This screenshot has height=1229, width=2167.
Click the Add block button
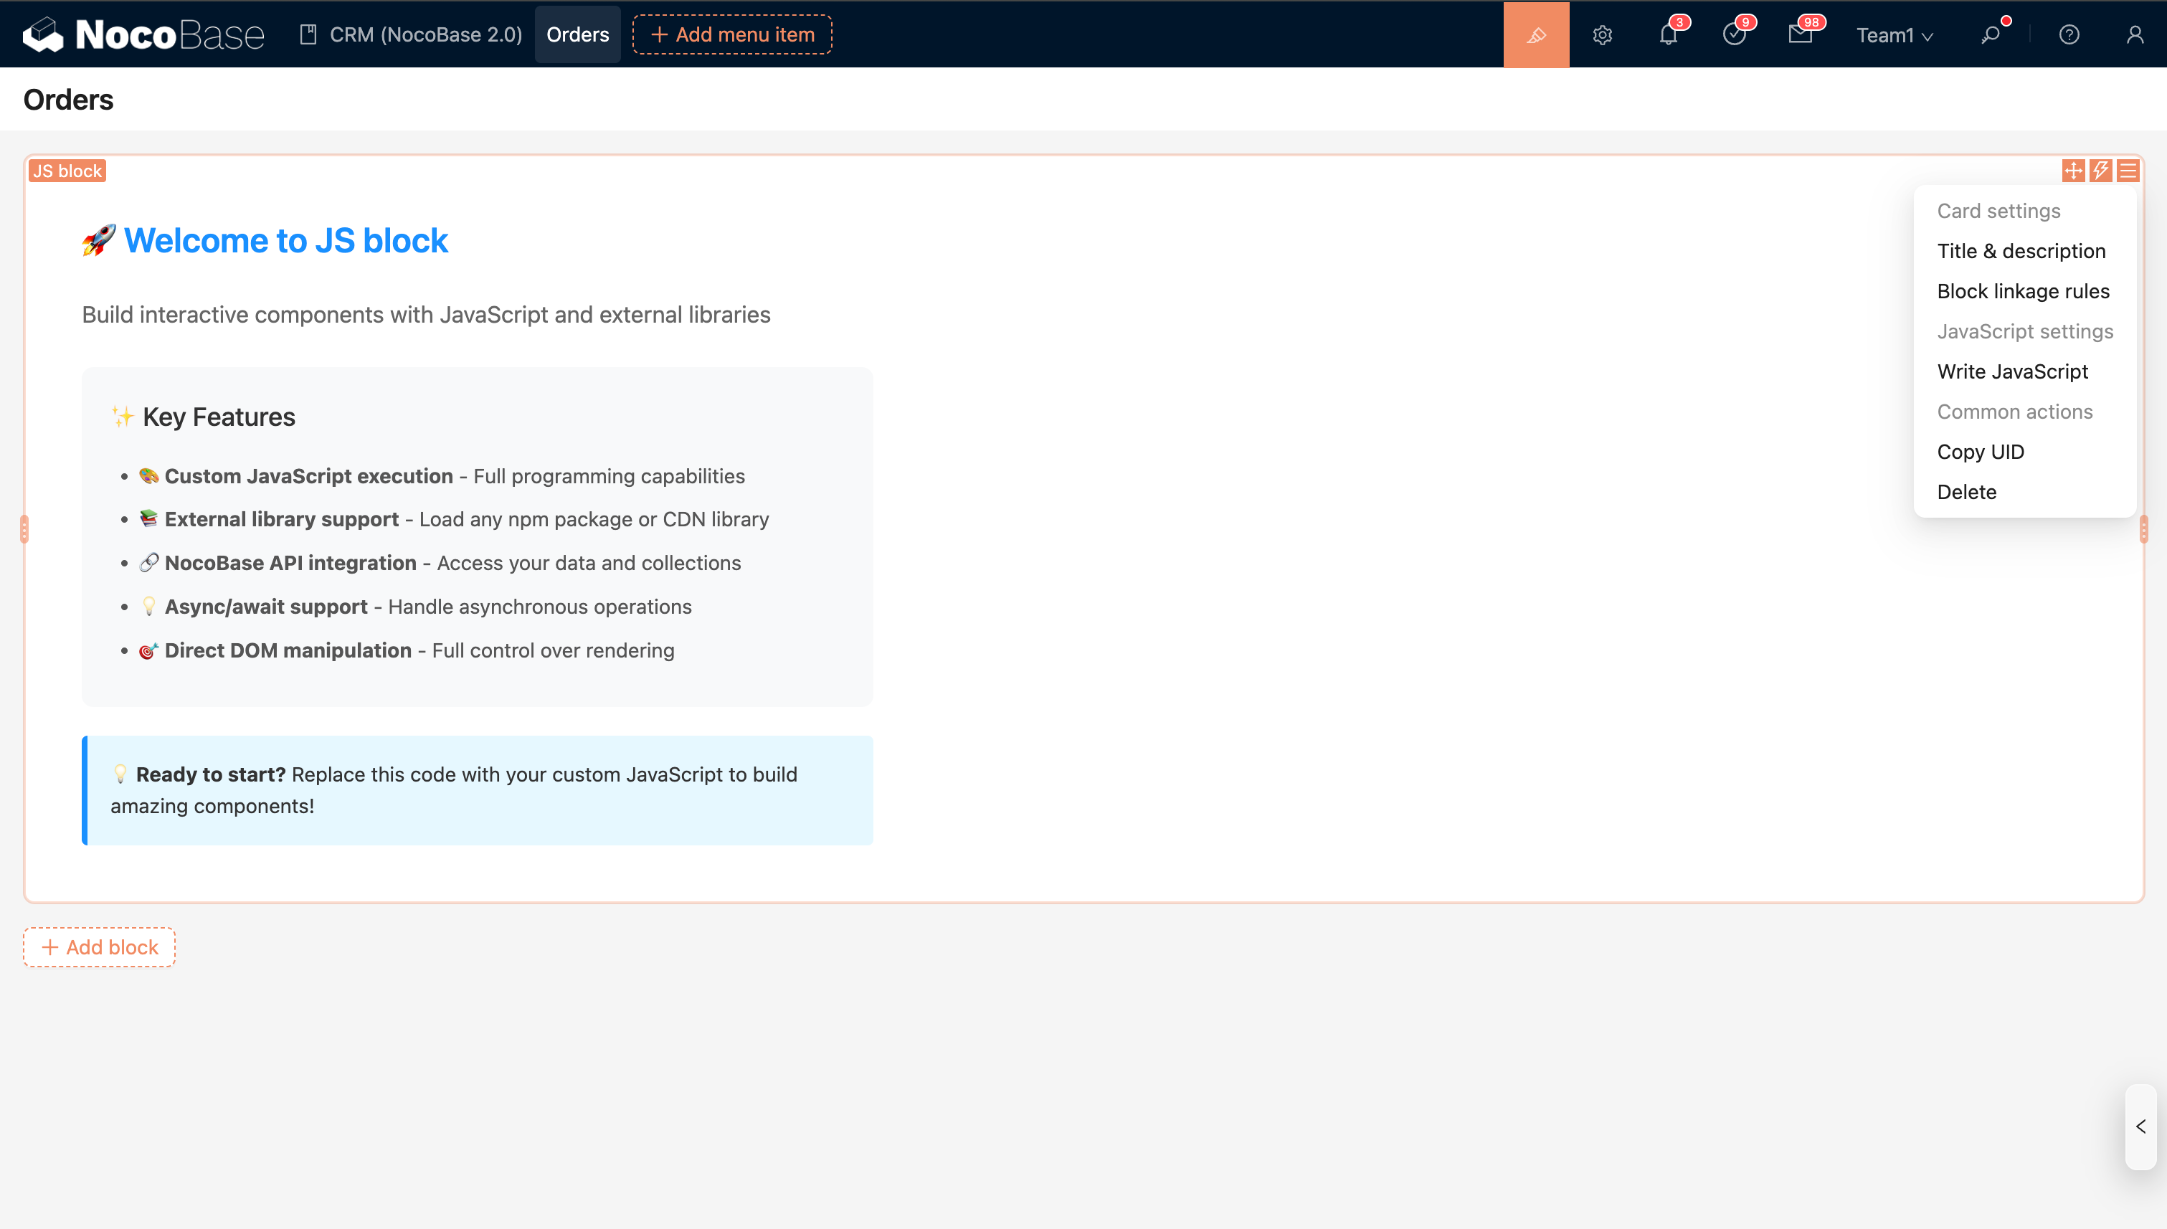click(100, 947)
